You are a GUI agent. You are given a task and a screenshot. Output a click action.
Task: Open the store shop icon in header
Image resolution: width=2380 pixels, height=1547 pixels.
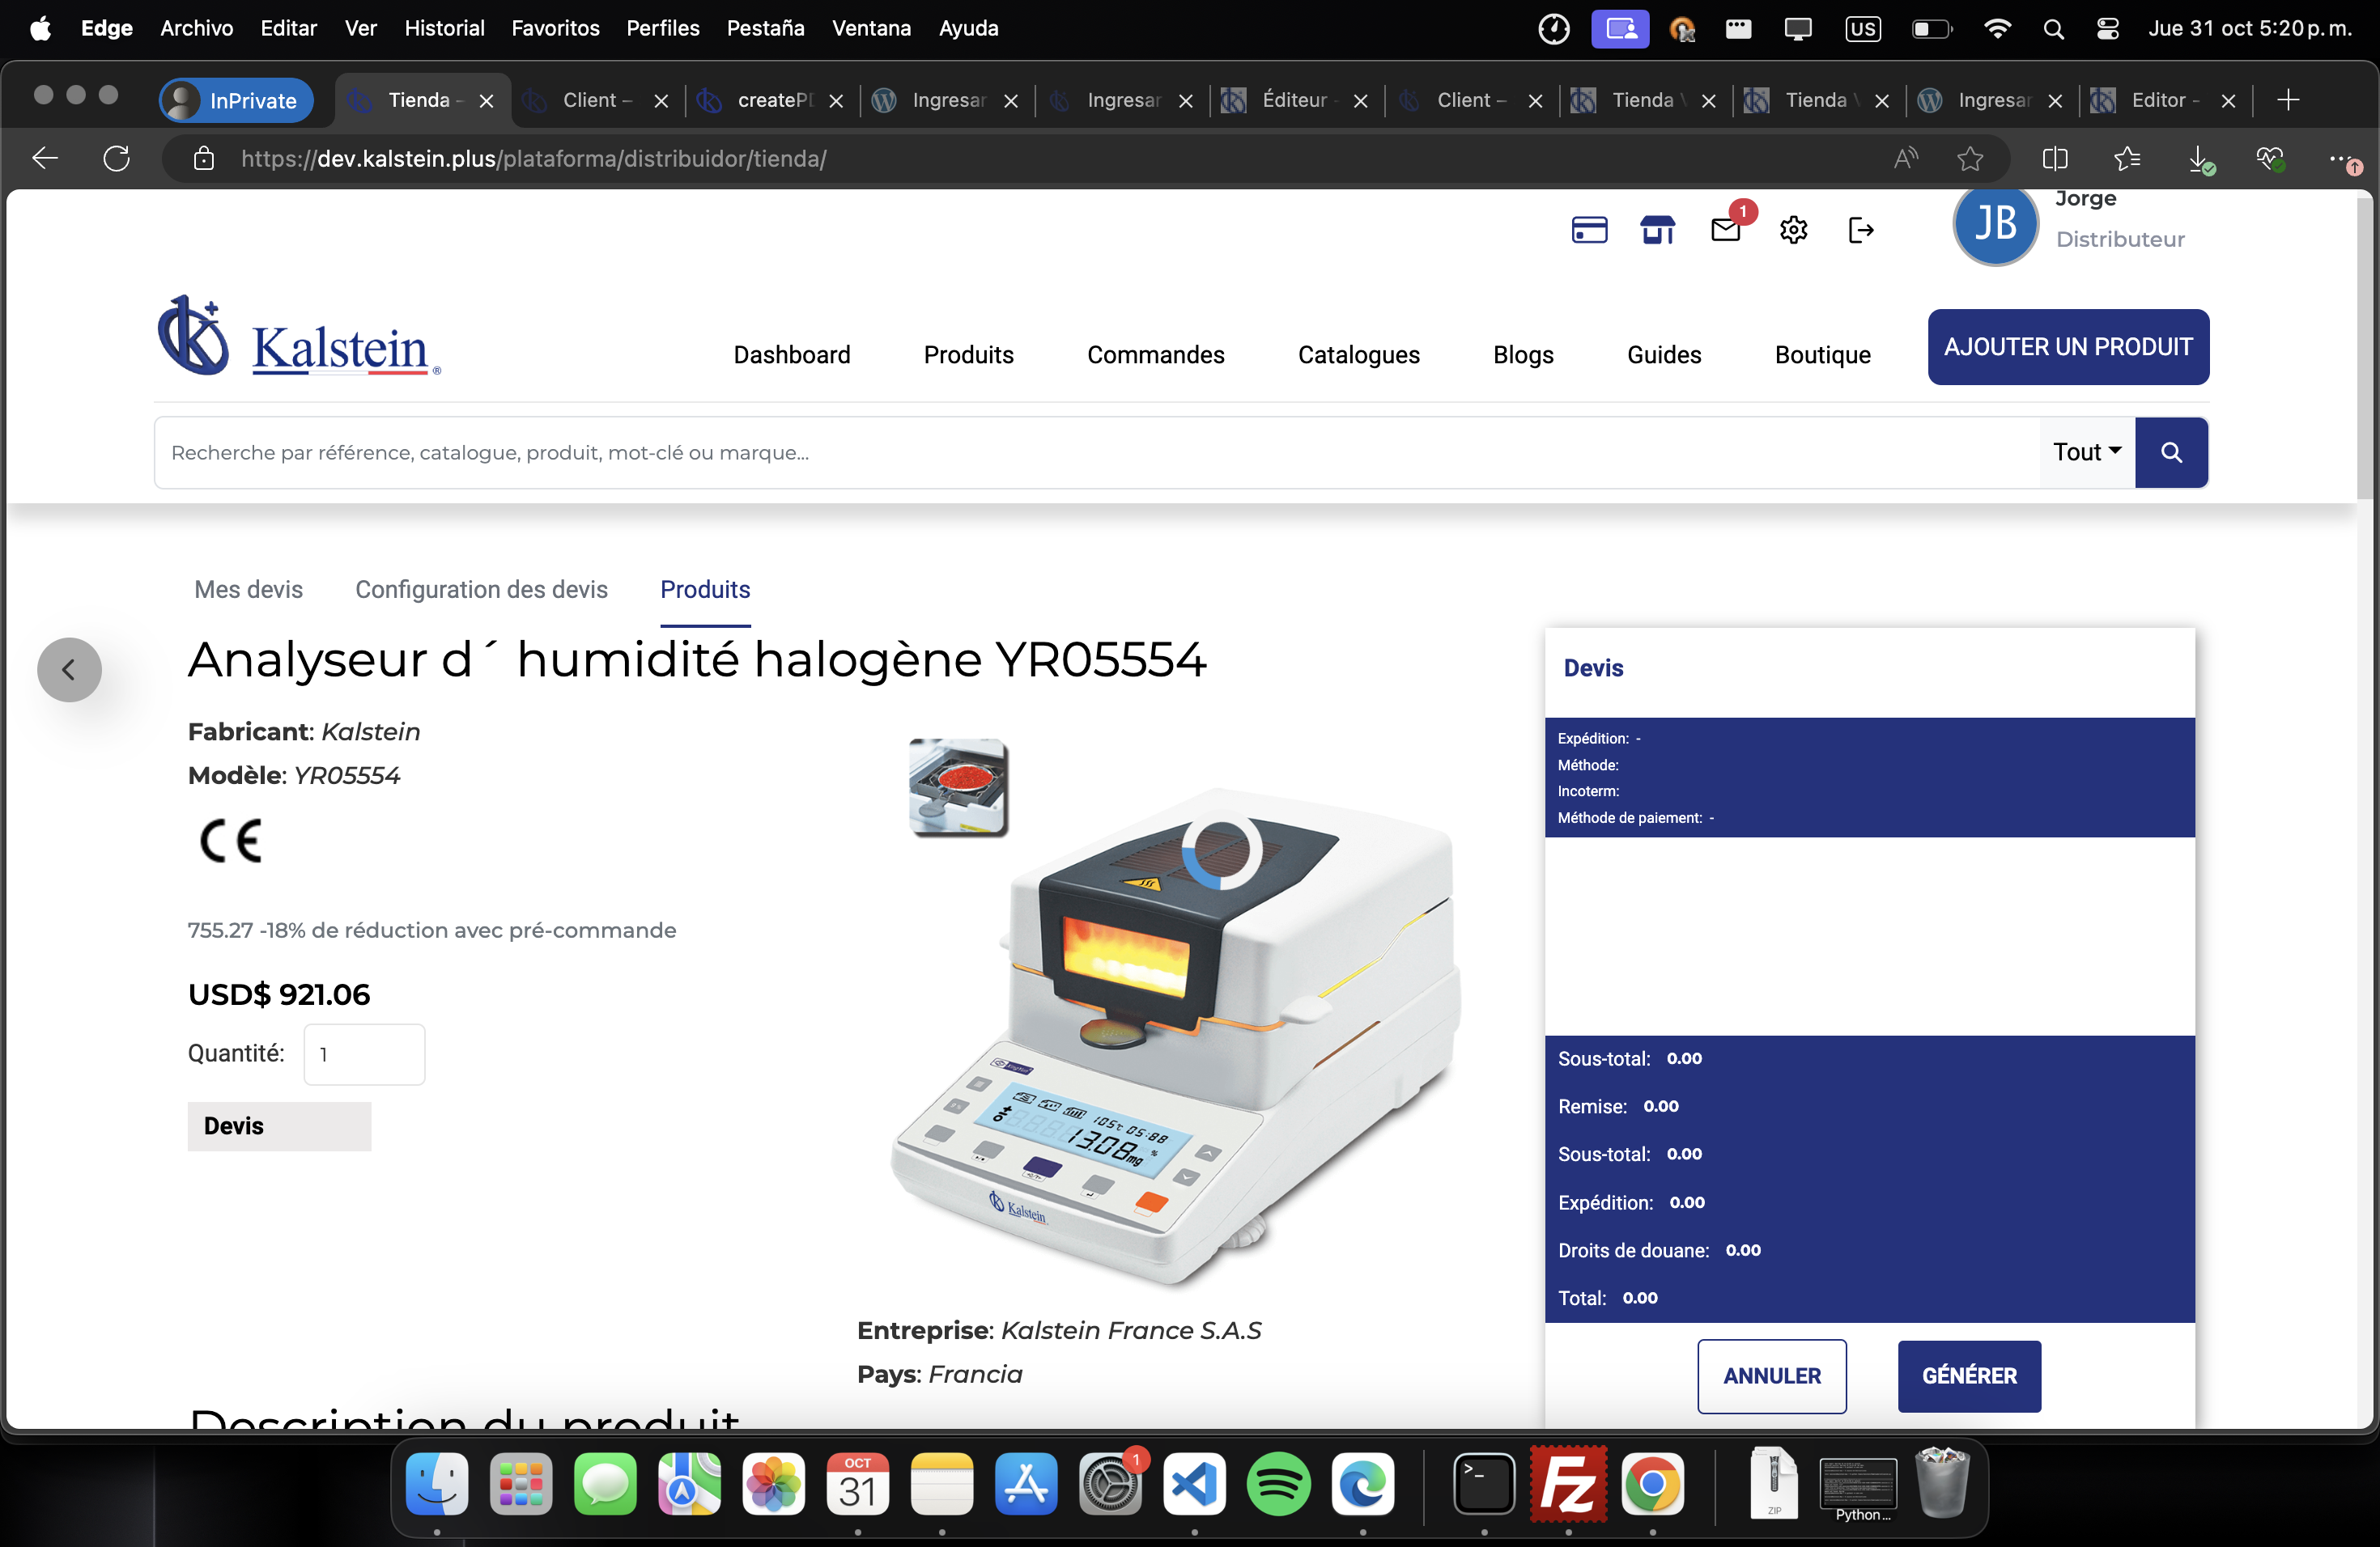click(1657, 230)
